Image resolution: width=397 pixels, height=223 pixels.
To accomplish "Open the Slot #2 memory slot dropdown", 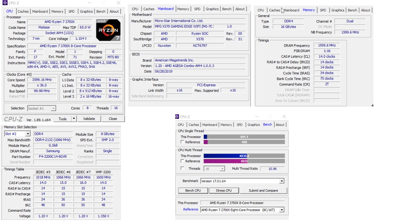I will coord(28,134).
